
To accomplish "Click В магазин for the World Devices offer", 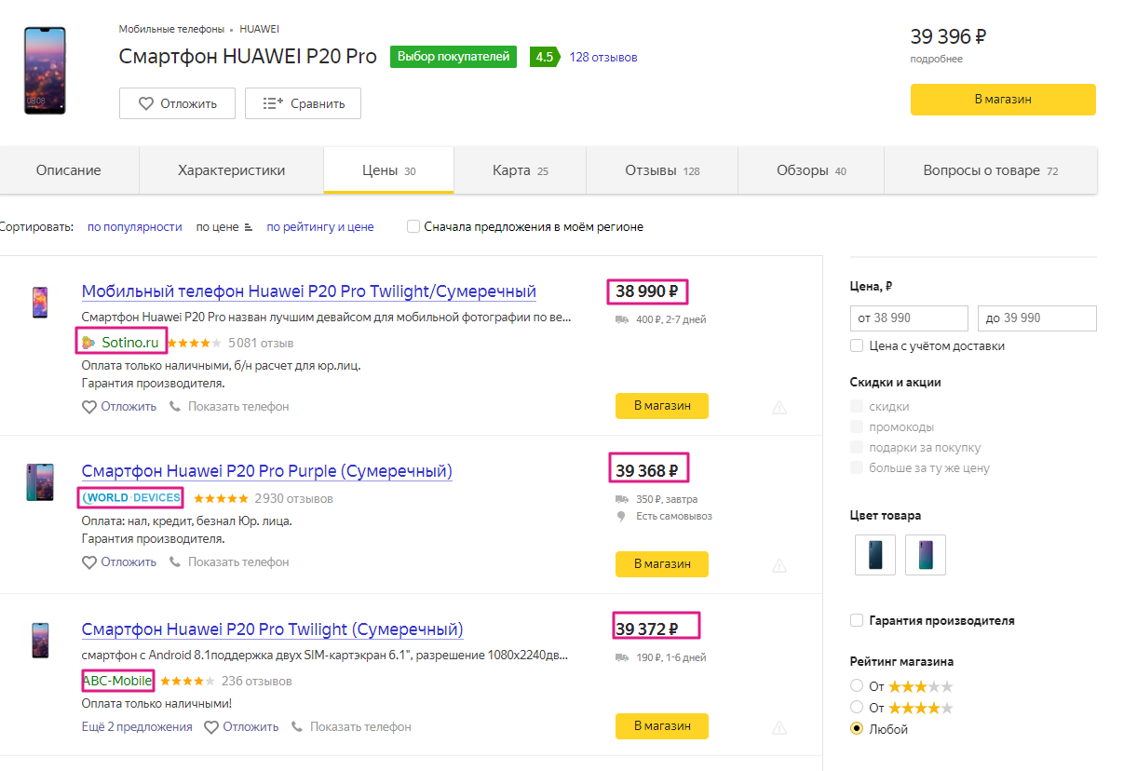I will 662,564.
